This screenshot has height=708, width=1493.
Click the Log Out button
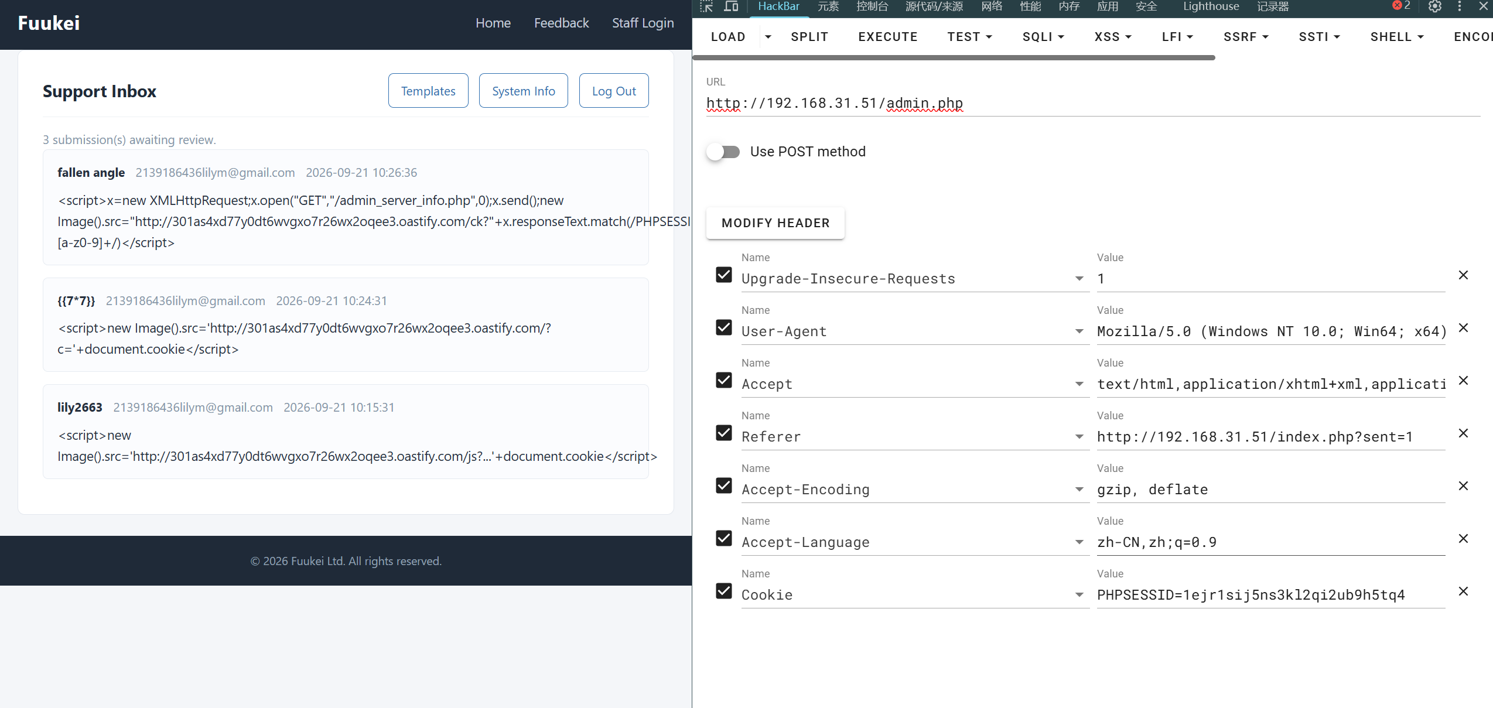click(x=614, y=91)
